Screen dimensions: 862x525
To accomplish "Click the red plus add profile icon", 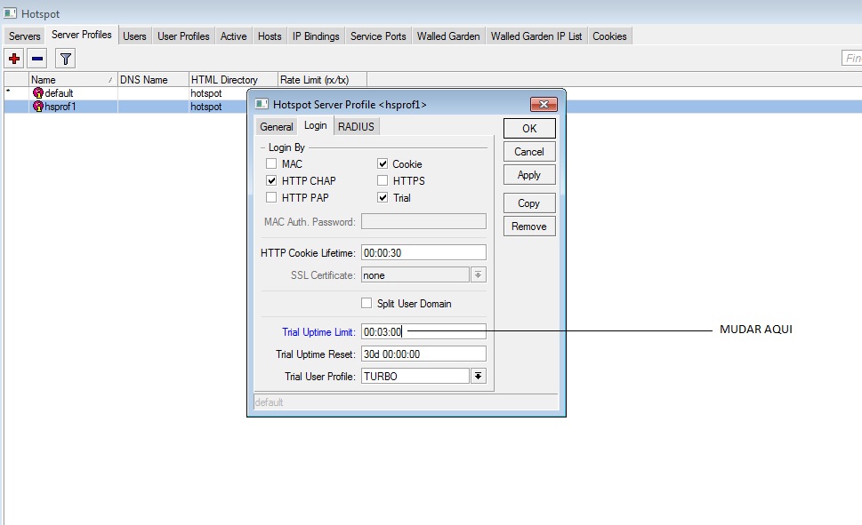I will [x=13, y=59].
